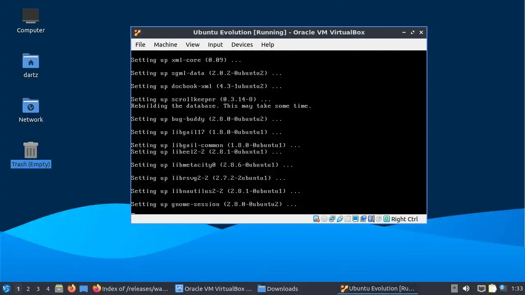Screen dimensions: 525x295
Task: Select the dartz home folder icon
Action: coord(31,66)
